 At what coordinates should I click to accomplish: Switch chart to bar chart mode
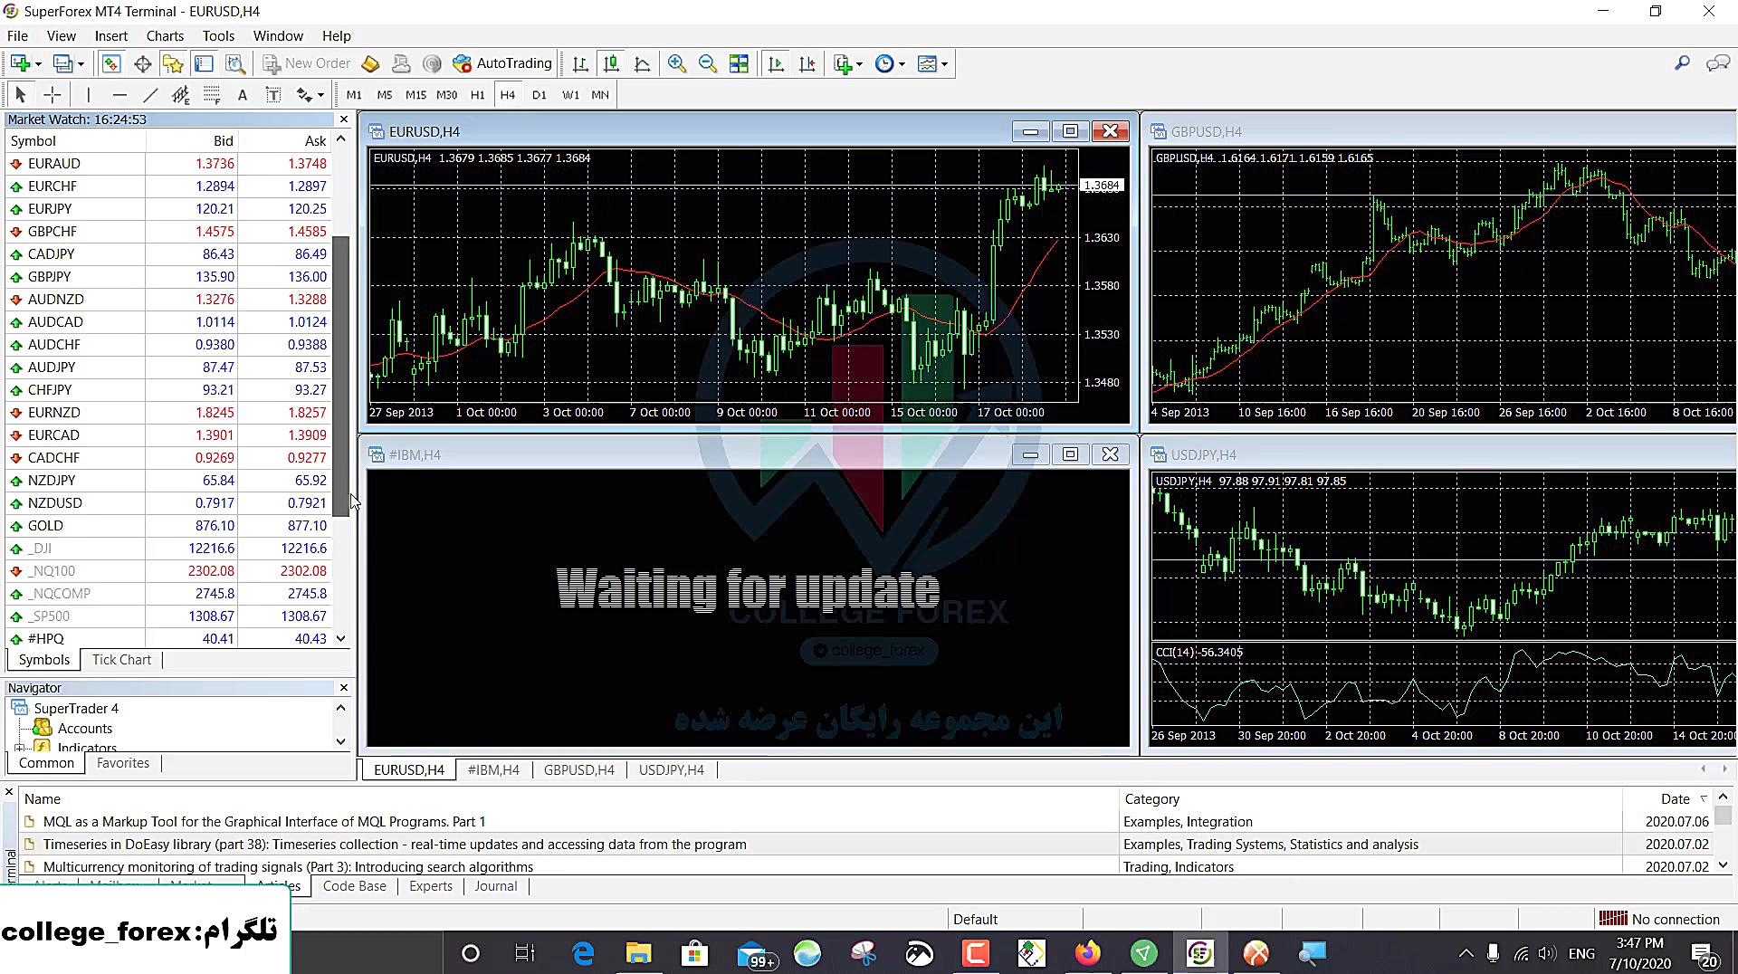coord(580,63)
